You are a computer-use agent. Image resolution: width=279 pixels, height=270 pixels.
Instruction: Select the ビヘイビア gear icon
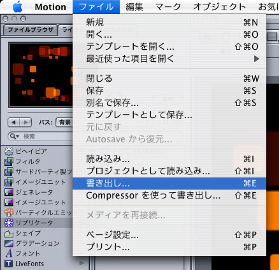(9, 151)
